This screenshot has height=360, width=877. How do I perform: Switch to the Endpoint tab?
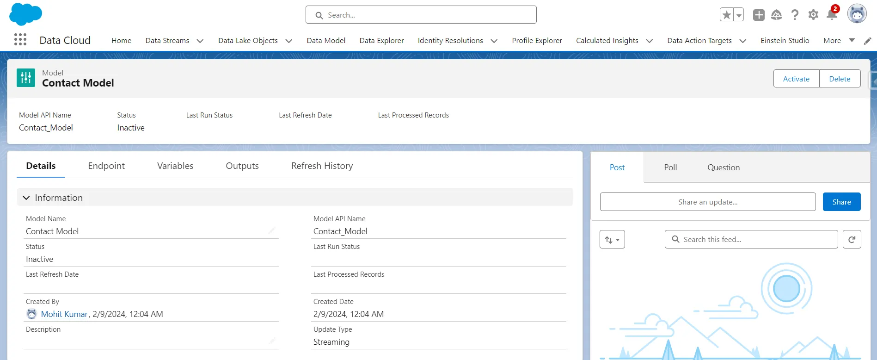click(106, 166)
